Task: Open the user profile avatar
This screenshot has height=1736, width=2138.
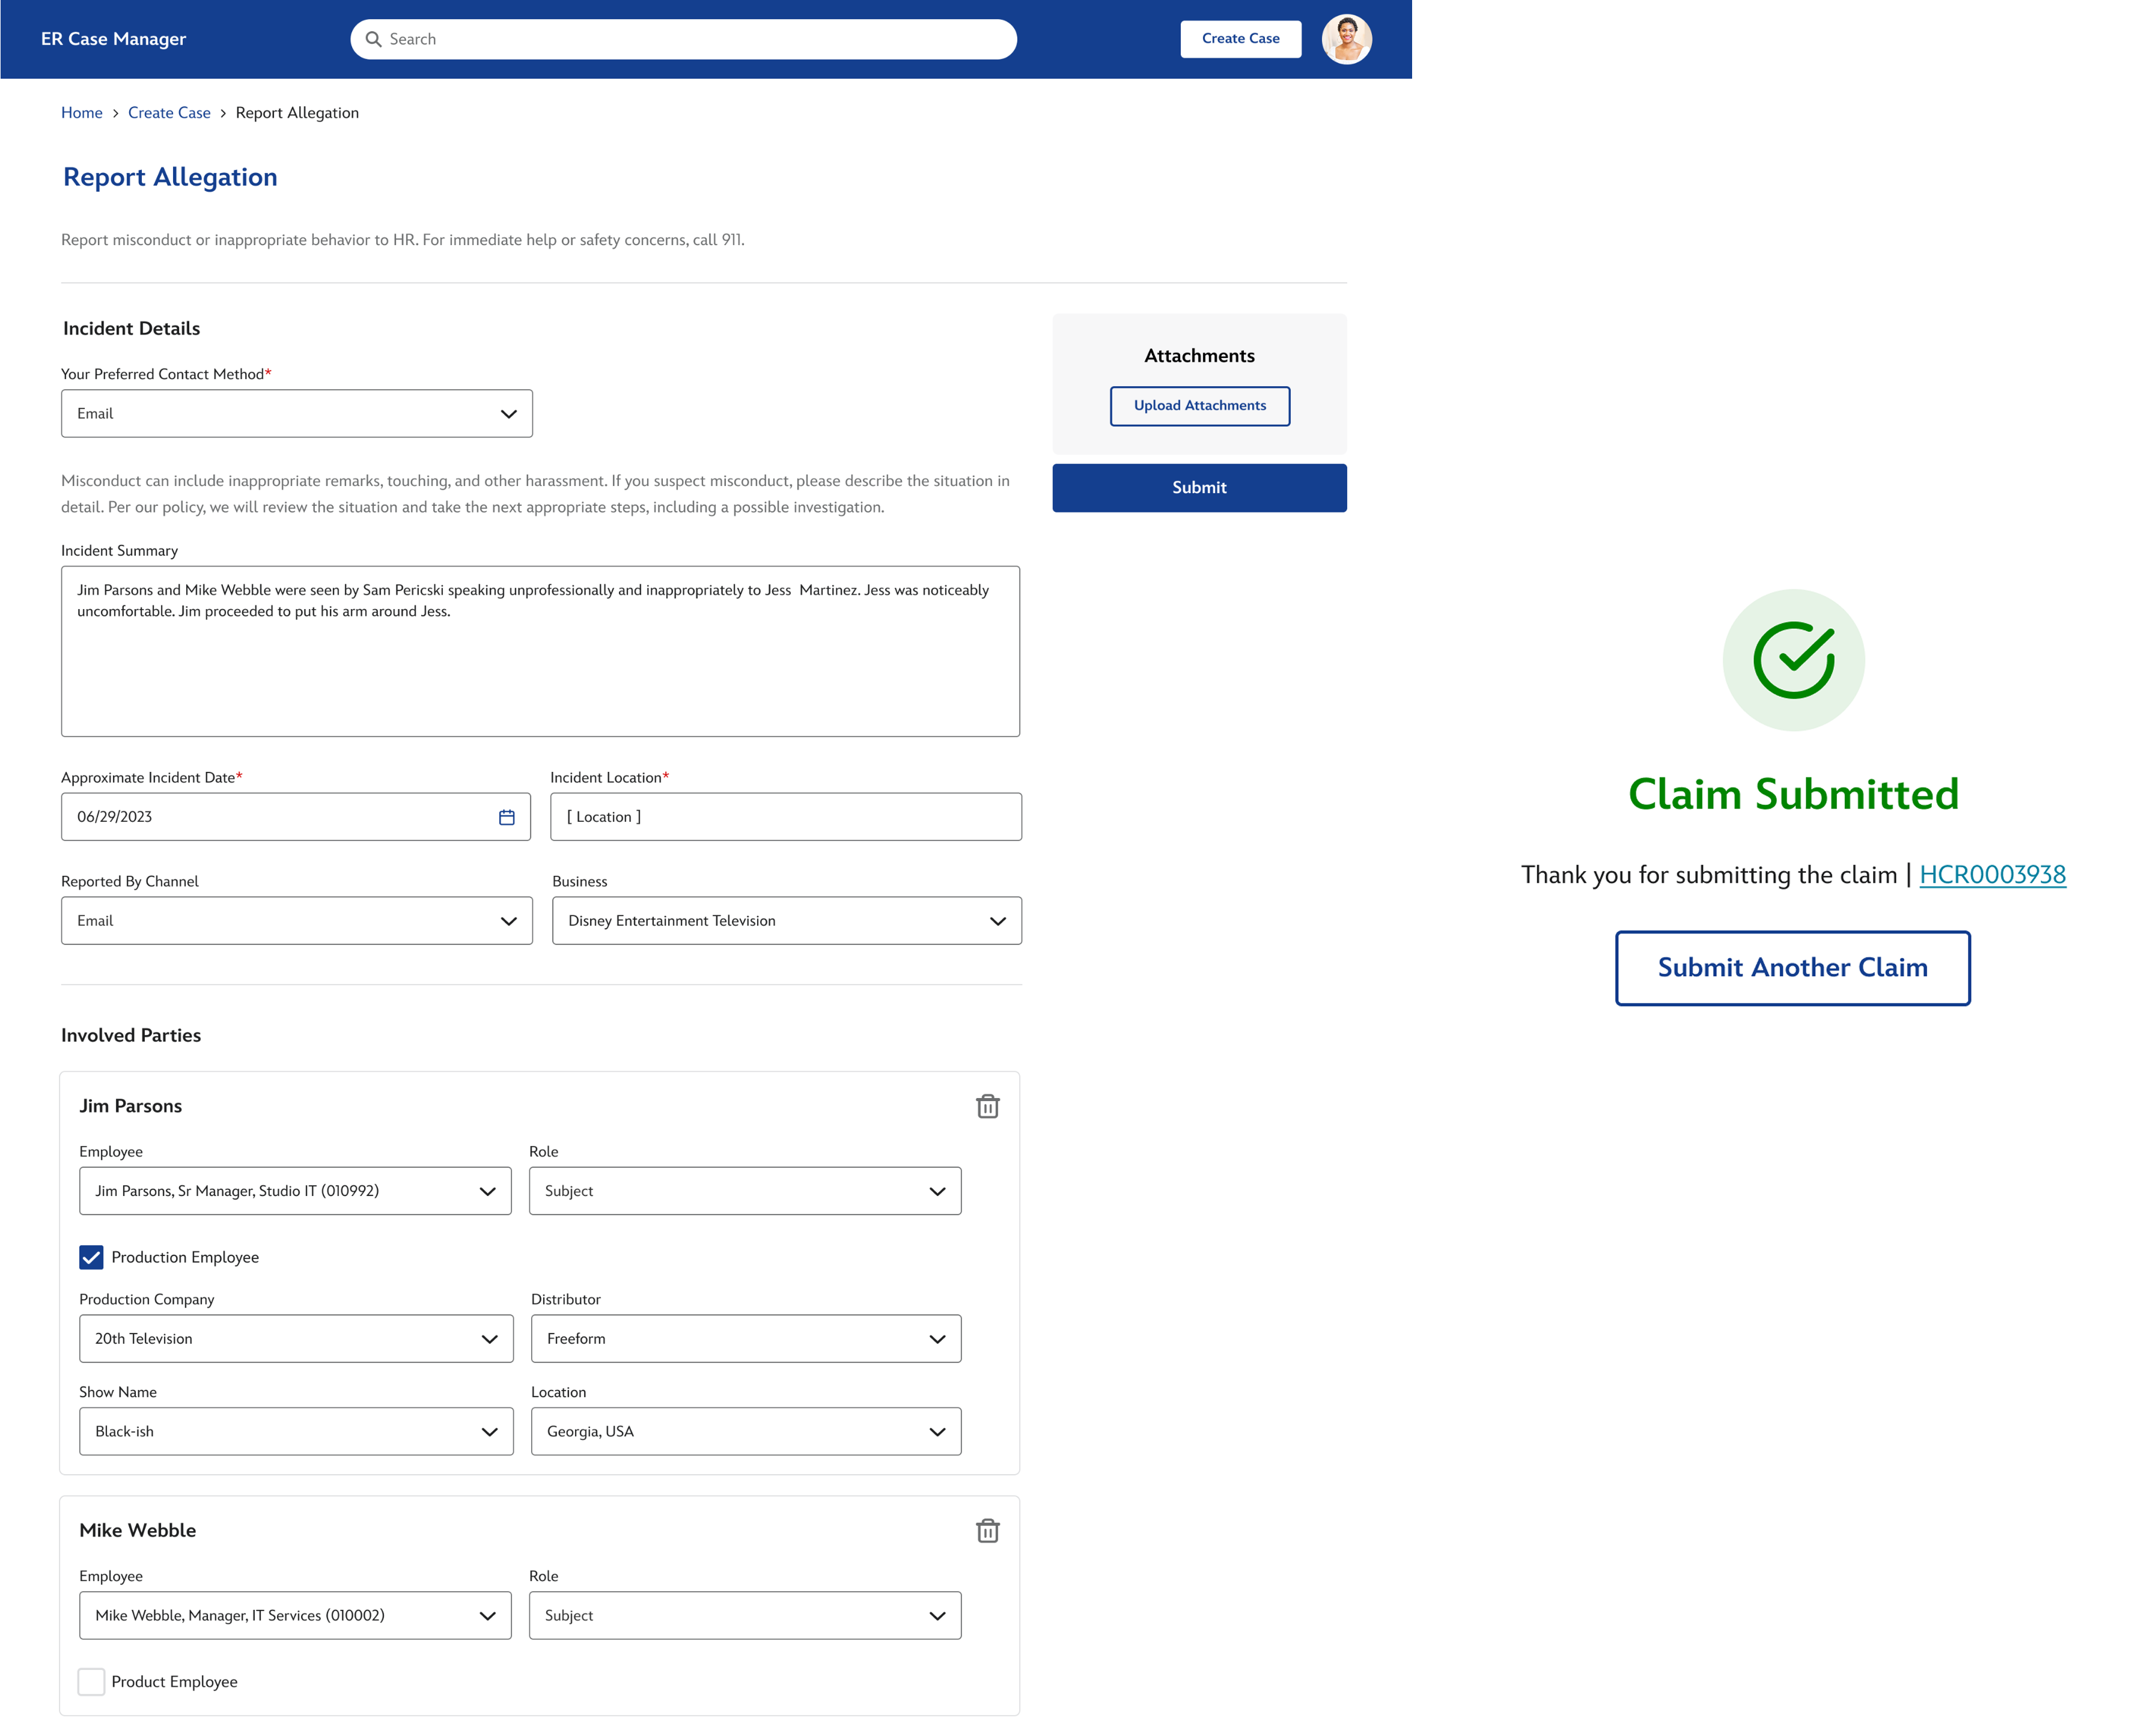Action: point(1345,39)
